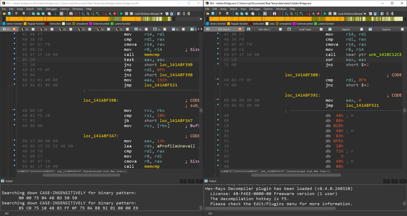Switch to Hex View-1 tab in right window
This screenshot has height=216, width=407.
[x=264, y=29]
